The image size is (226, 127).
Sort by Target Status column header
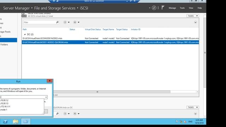point(122,29)
